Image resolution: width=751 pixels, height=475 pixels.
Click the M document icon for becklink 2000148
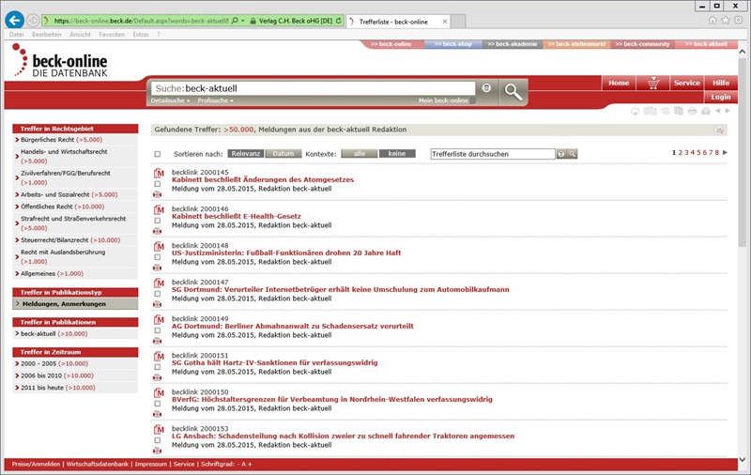[x=159, y=246]
